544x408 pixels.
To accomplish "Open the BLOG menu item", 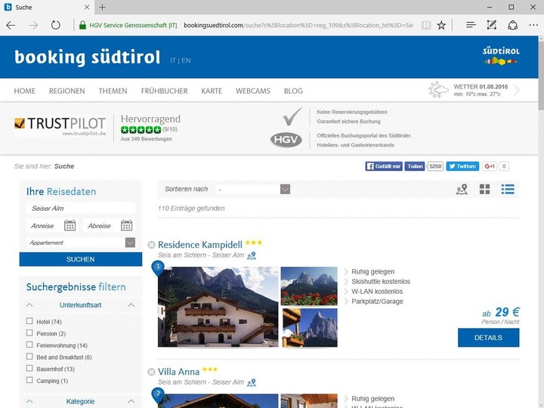I will 293,91.
